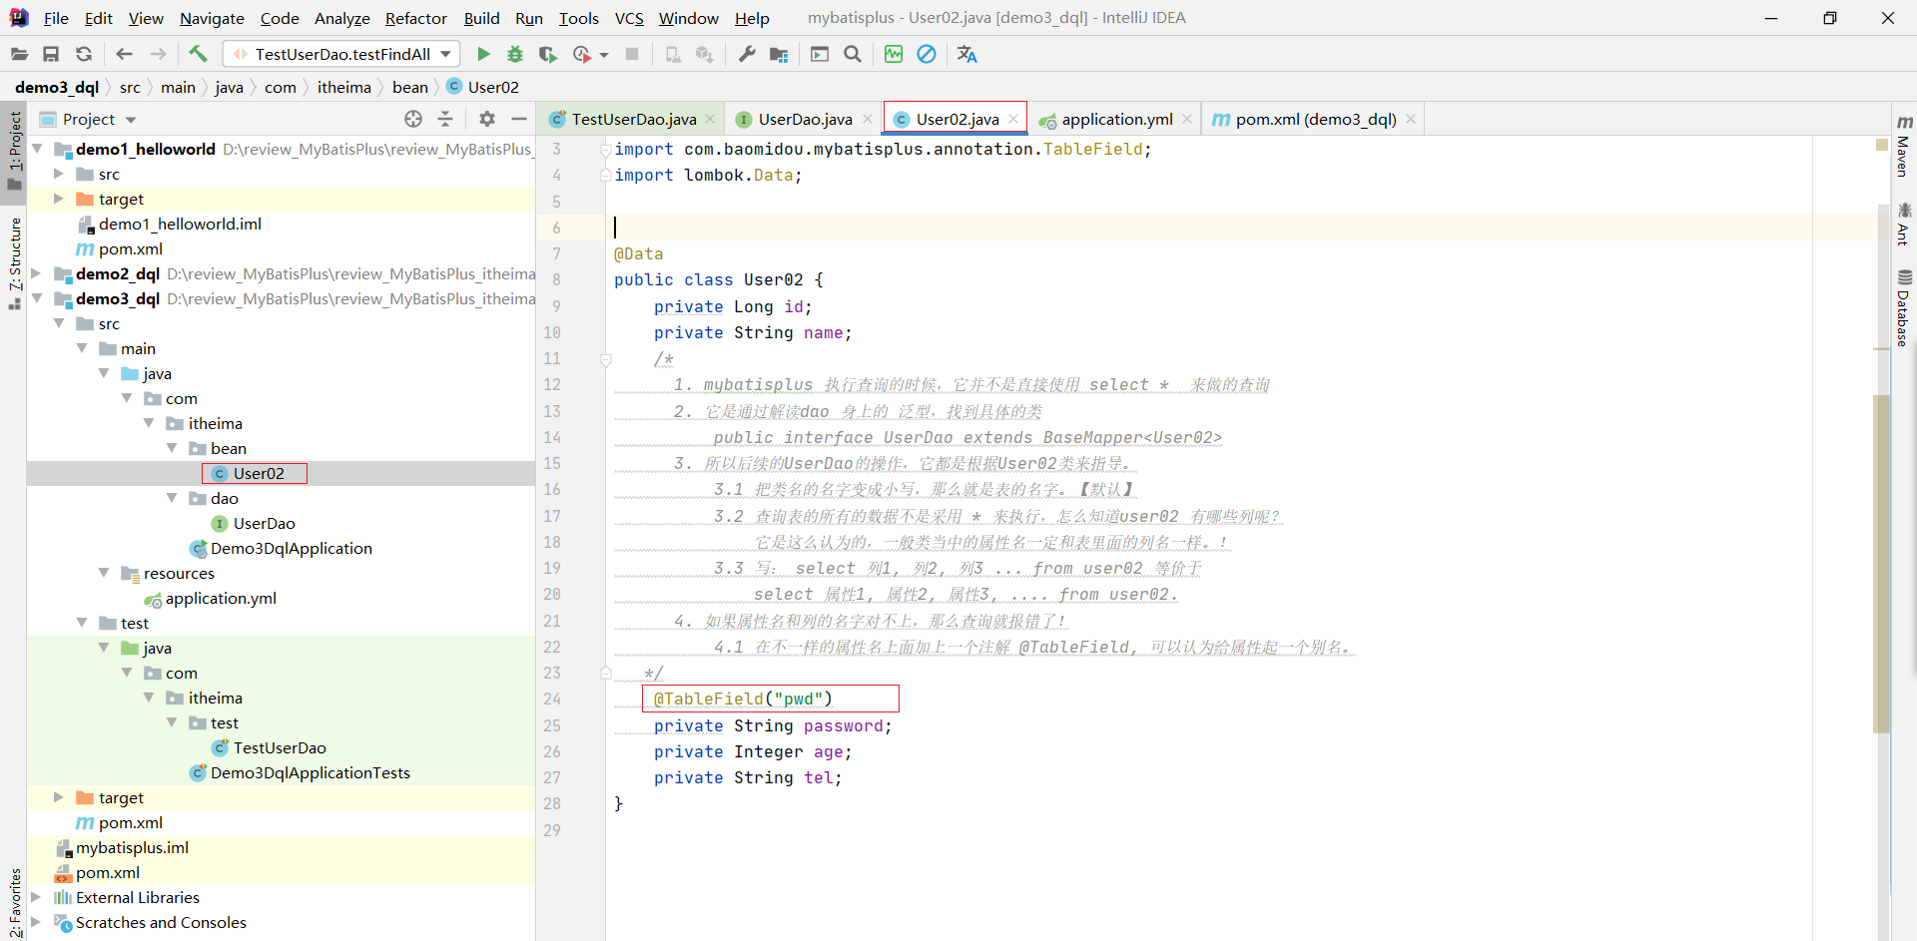Open Search Everywhere magnifier icon
Image resolution: width=1917 pixels, height=941 pixels.
[x=853, y=54]
